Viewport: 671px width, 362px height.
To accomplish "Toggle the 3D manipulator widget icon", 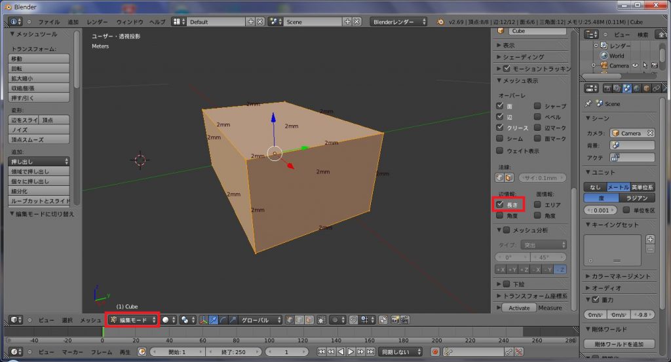I will point(204,319).
